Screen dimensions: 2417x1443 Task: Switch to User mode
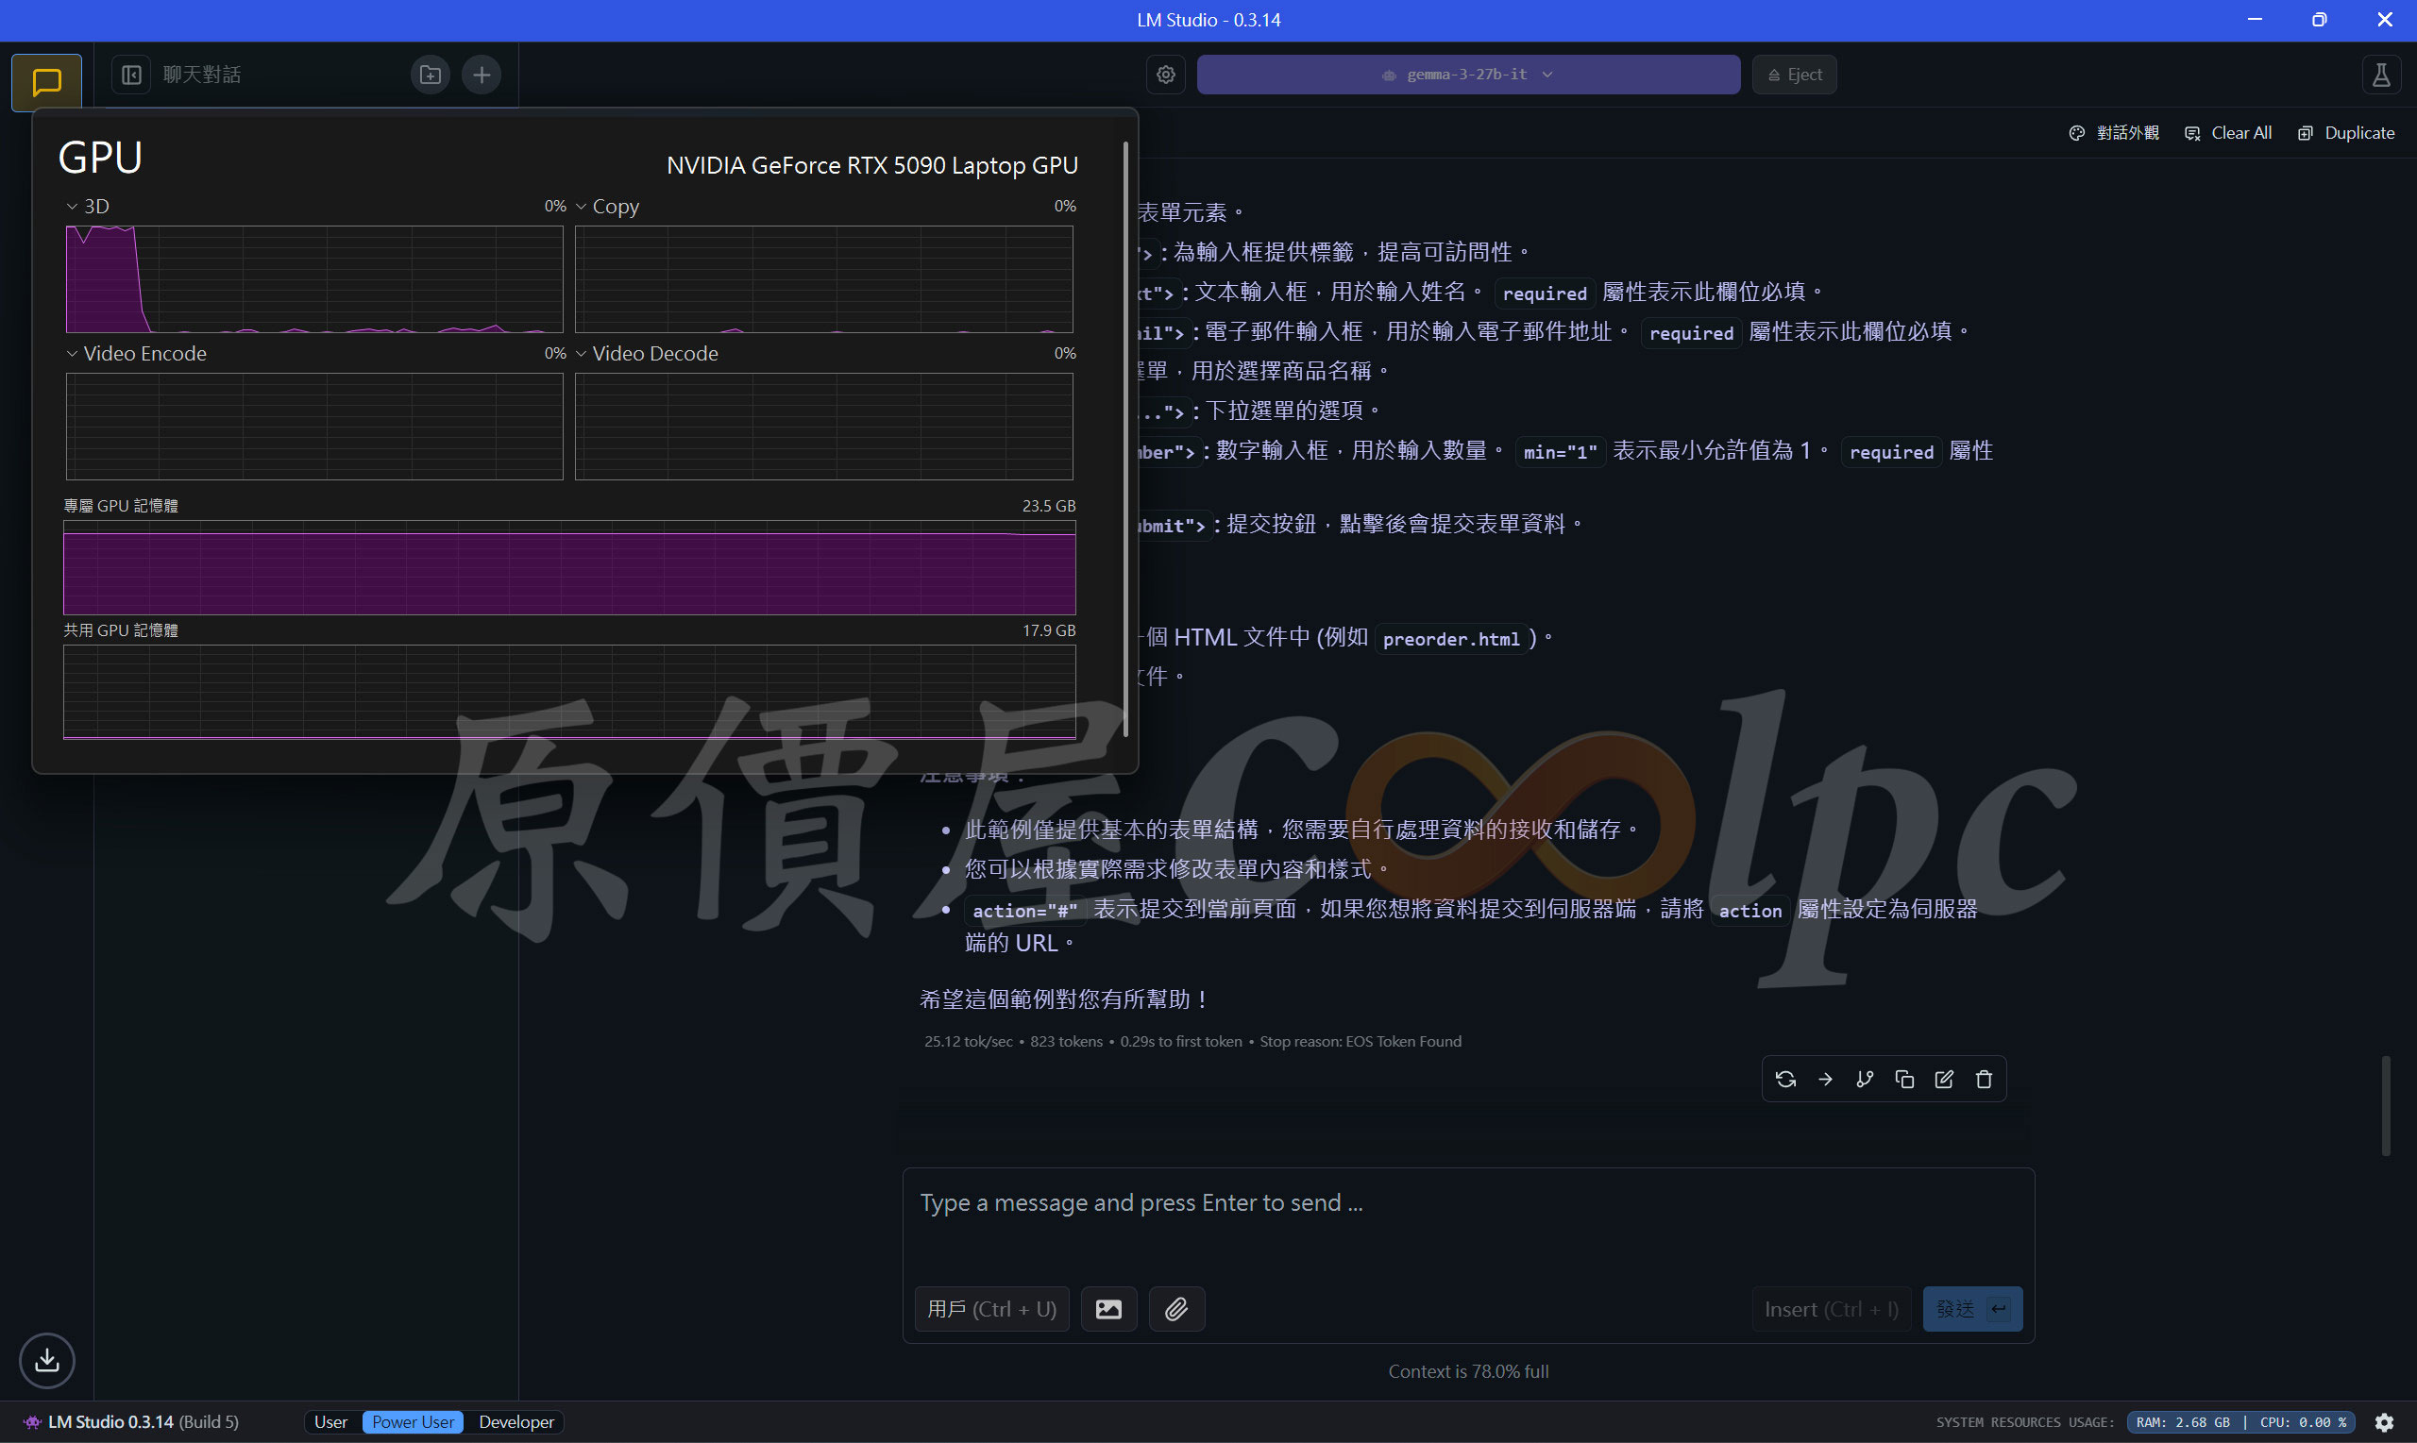click(x=330, y=1421)
